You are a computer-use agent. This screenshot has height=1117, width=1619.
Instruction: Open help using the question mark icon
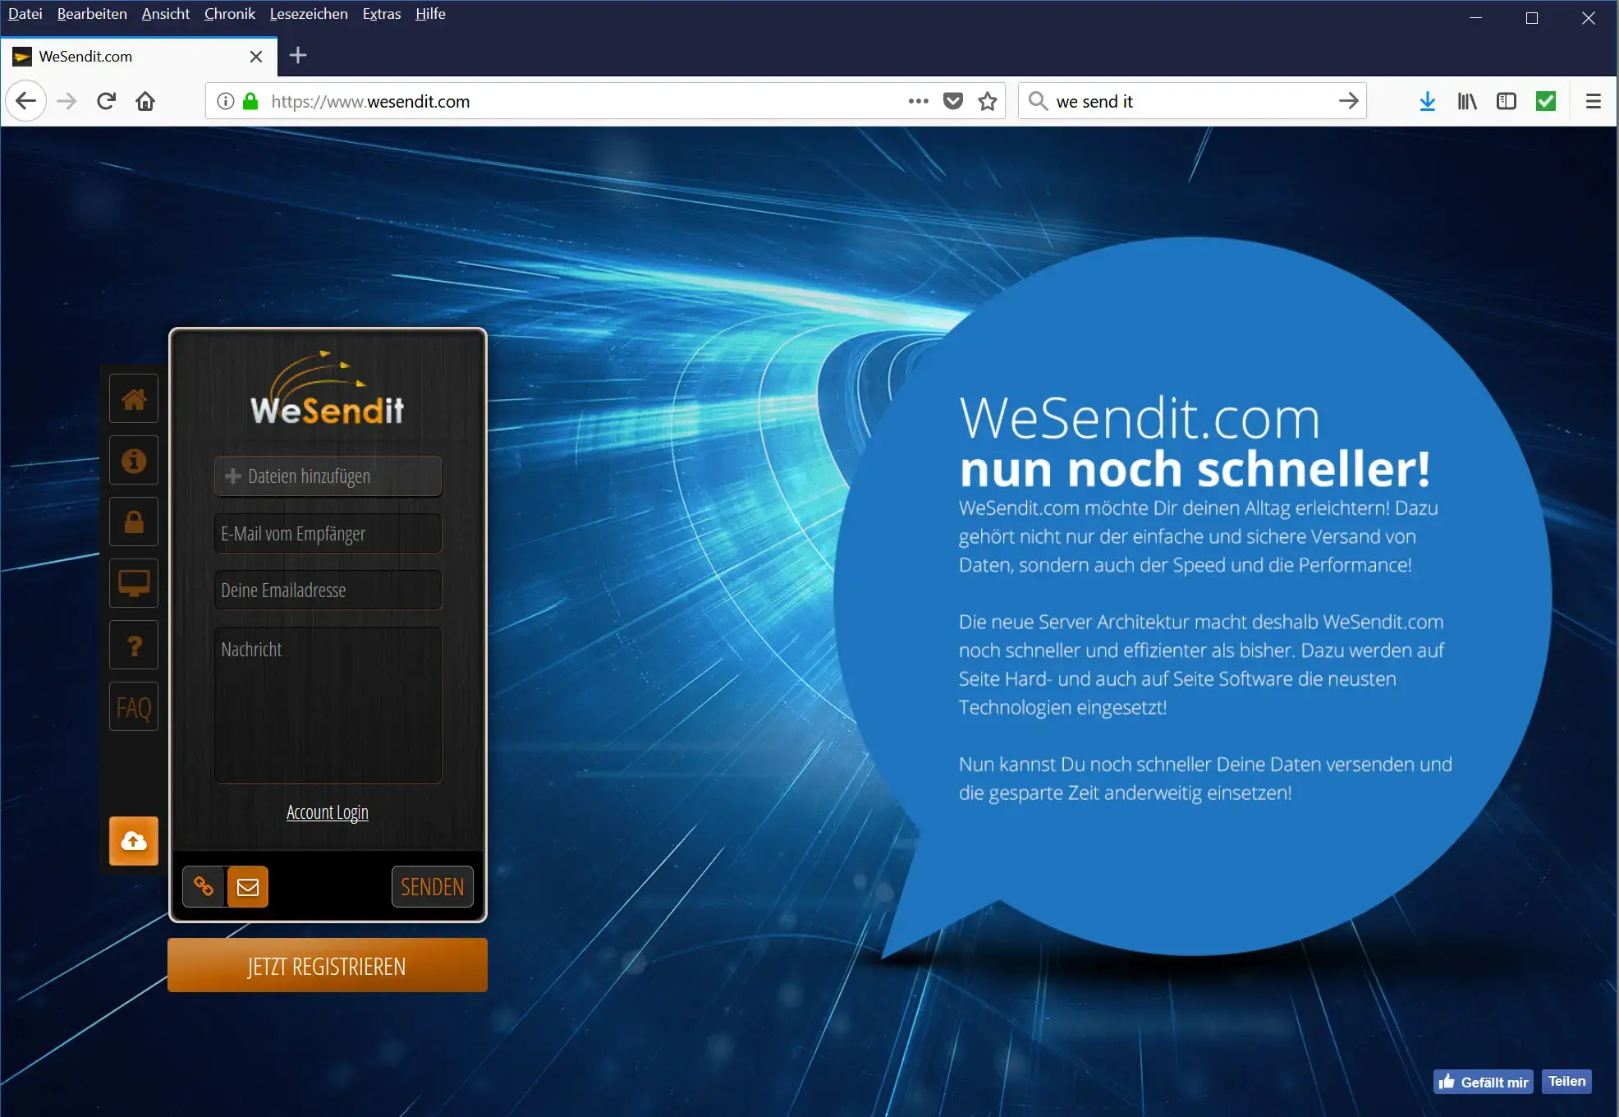(x=133, y=645)
